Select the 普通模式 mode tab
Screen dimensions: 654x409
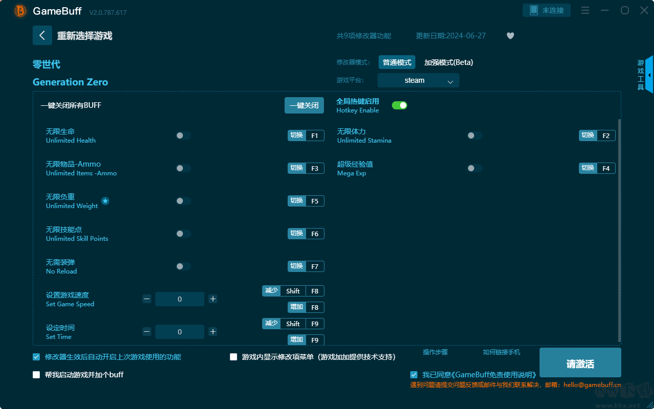[397, 62]
